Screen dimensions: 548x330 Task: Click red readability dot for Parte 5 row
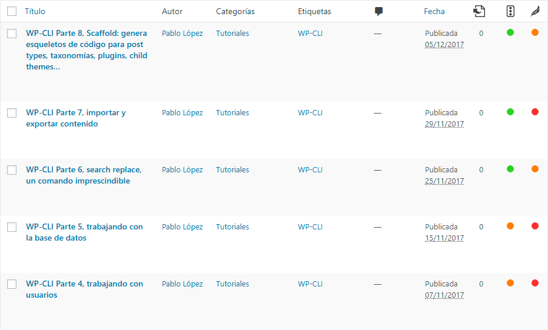pos(535,226)
